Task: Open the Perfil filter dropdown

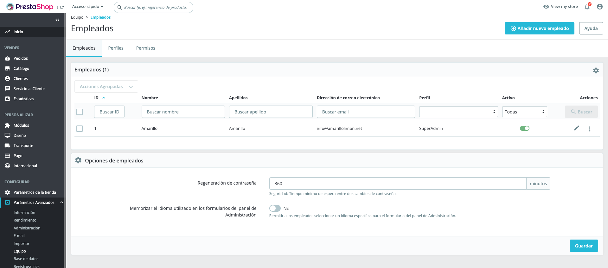Action: point(458,112)
